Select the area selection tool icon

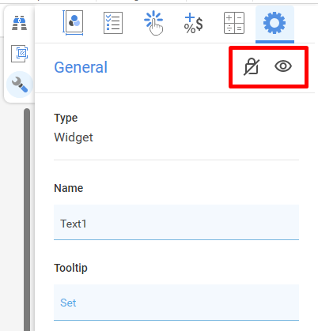coord(20,54)
